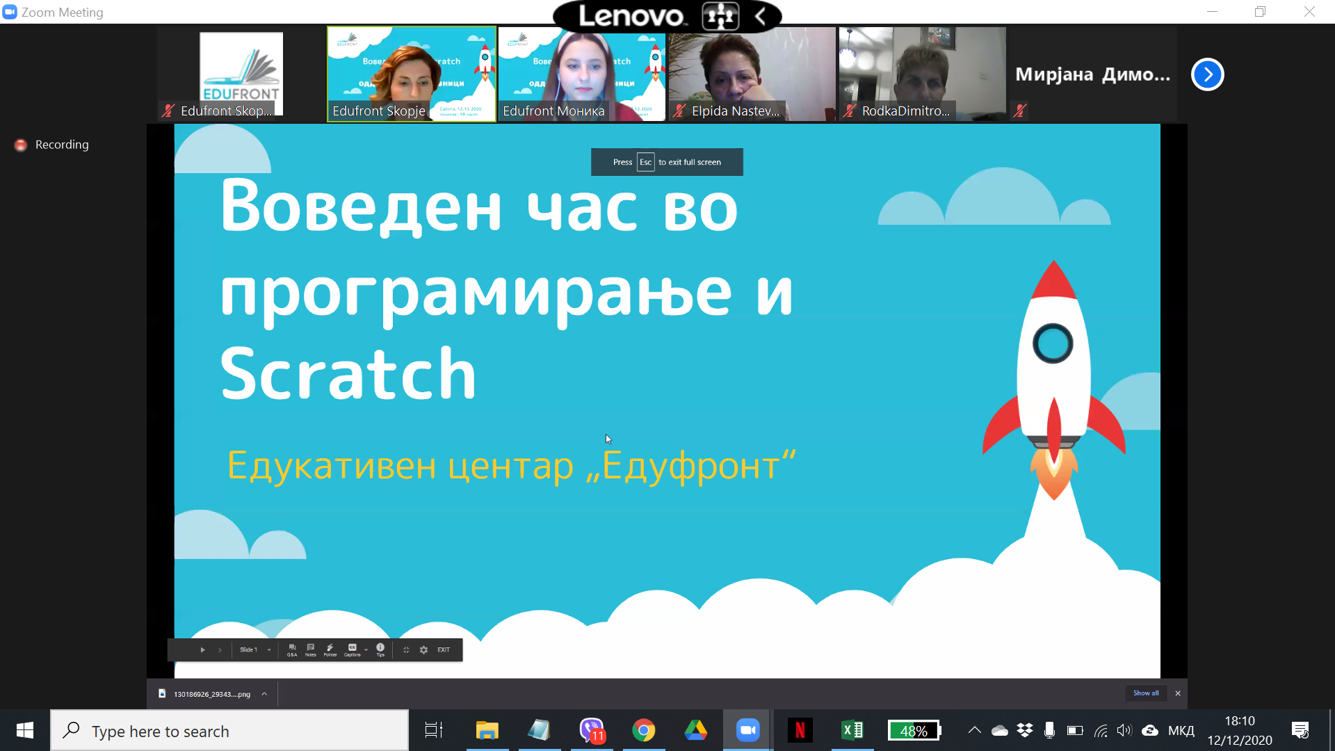Advance to next slide arrow
Viewport: 1335px width, 751px height.
point(220,649)
